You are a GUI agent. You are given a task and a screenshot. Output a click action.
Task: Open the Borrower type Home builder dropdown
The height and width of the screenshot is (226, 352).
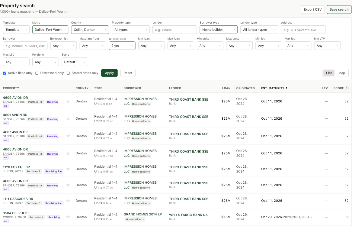click(x=219, y=30)
